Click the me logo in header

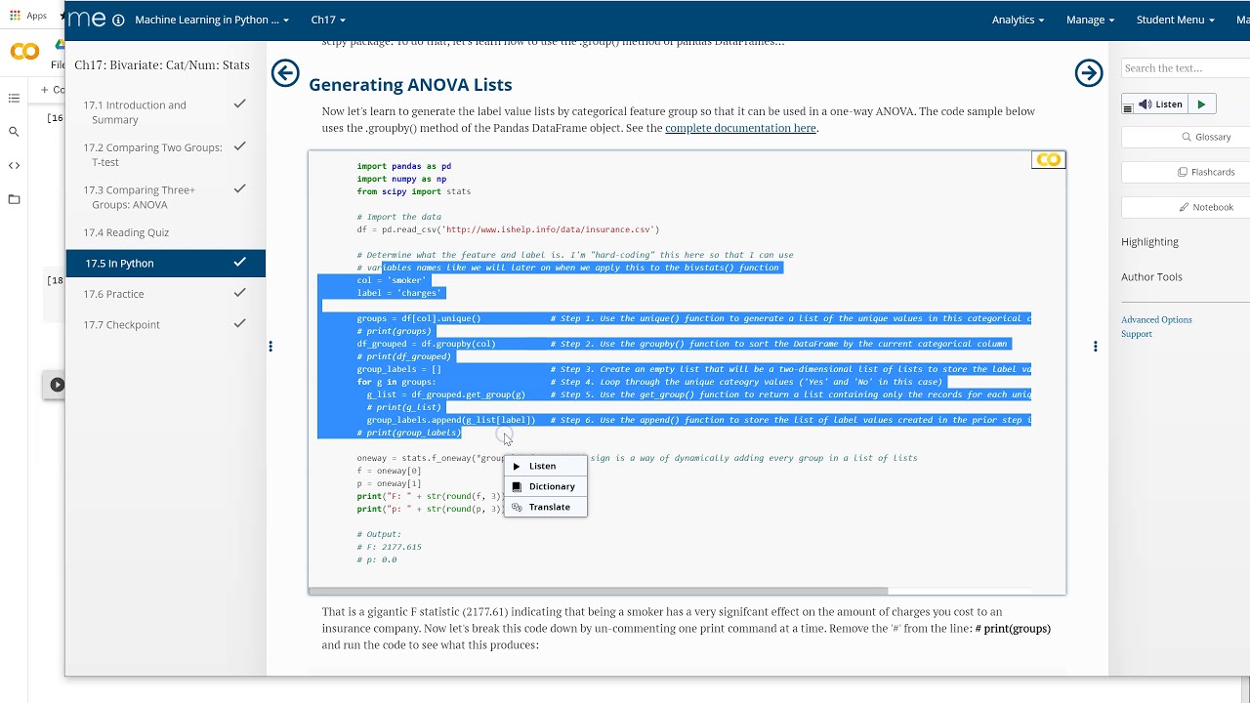click(x=88, y=19)
